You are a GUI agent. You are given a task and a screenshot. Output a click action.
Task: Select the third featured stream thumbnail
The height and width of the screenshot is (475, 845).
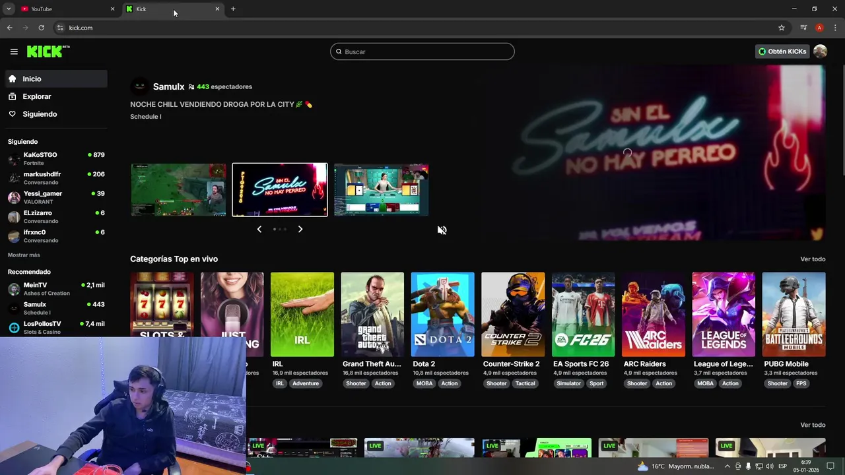382,190
